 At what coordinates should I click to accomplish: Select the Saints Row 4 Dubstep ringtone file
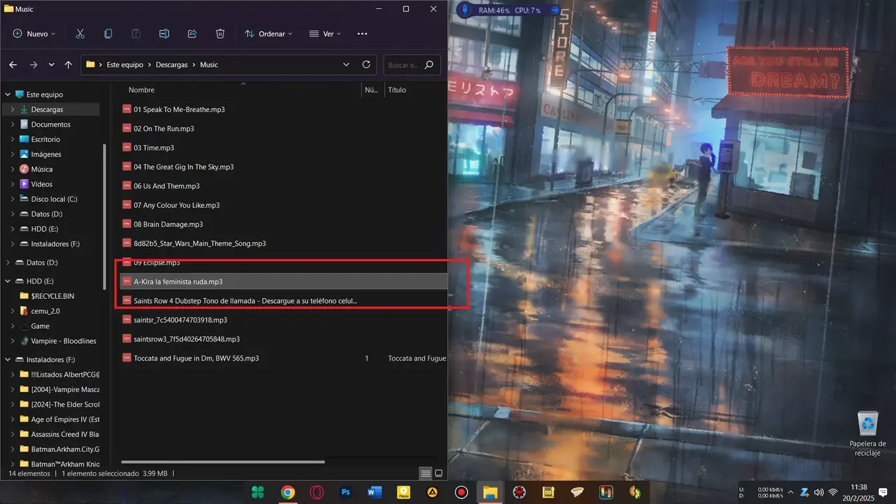click(245, 300)
